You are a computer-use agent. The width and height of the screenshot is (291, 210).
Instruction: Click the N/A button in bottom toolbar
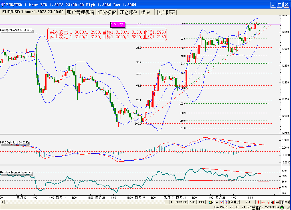248,202
